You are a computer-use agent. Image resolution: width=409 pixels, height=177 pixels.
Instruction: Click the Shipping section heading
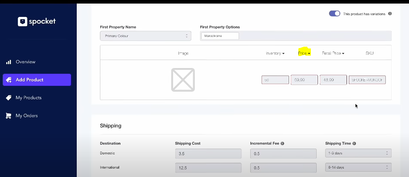[111, 126]
